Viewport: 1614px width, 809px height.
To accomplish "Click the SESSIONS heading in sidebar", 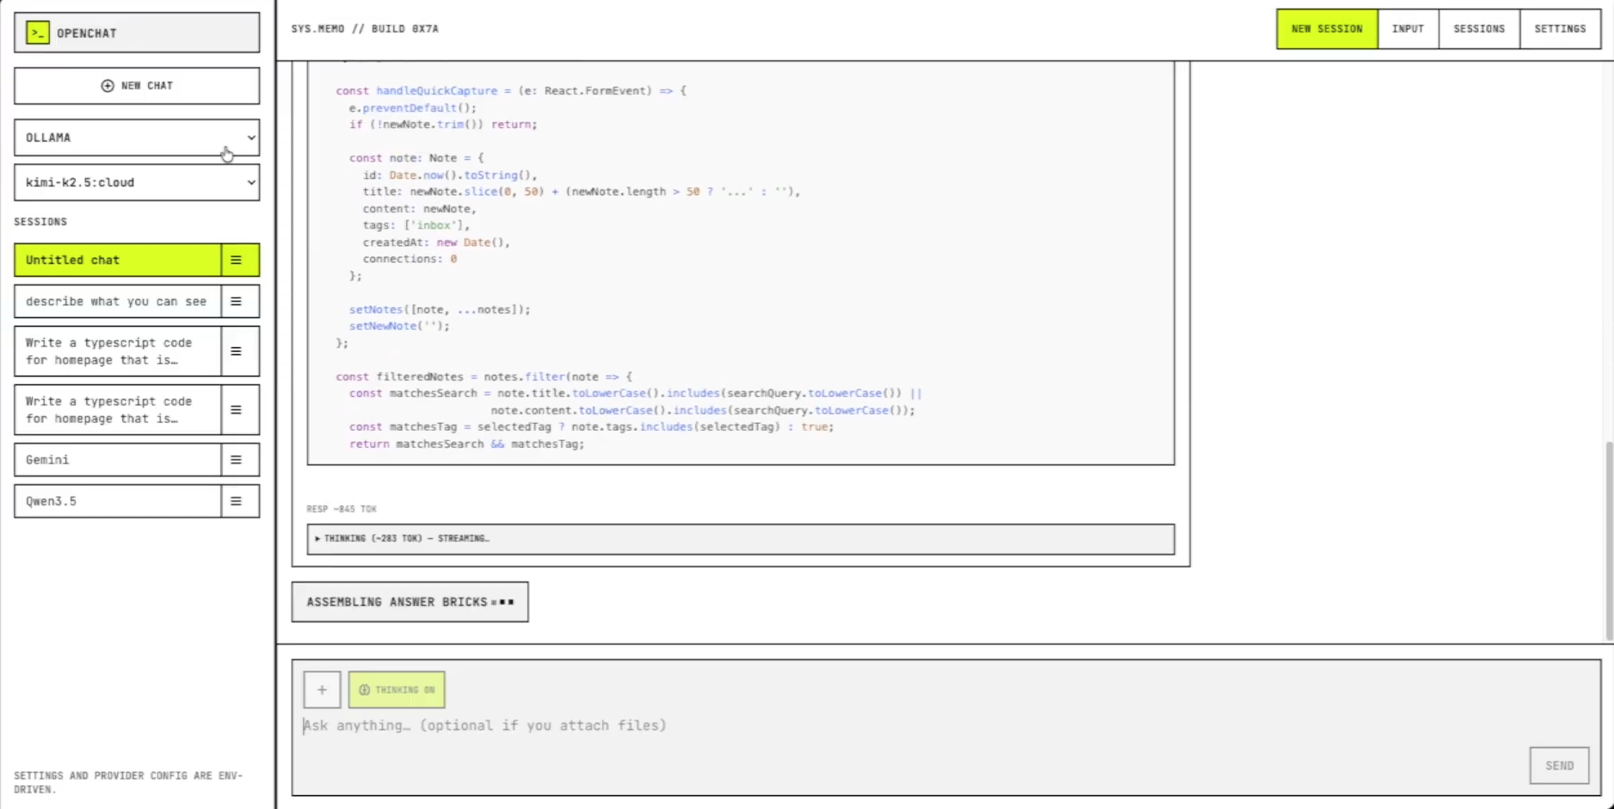I will [x=40, y=222].
